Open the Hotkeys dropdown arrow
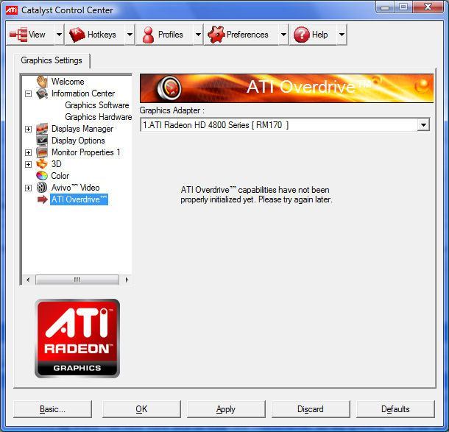This screenshot has height=432, width=449. pyautogui.click(x=130, y=35)
